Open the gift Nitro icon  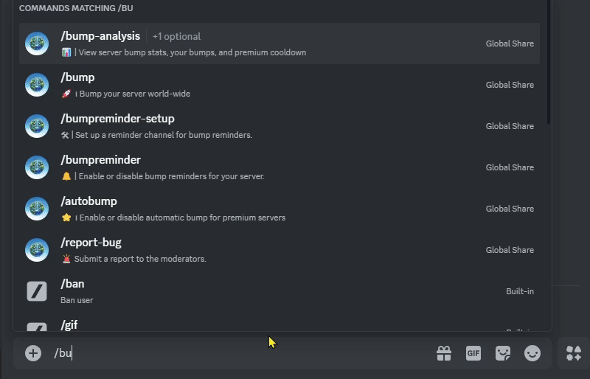pyautogui.click(x=444, y=353)
